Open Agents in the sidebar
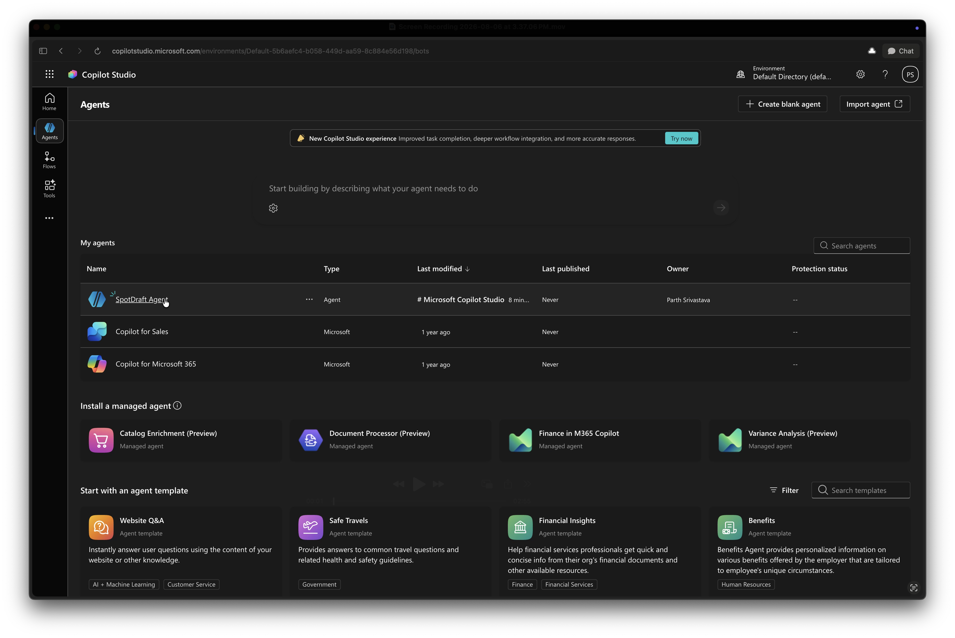This screenshot has height=638, width=955. 50,131
